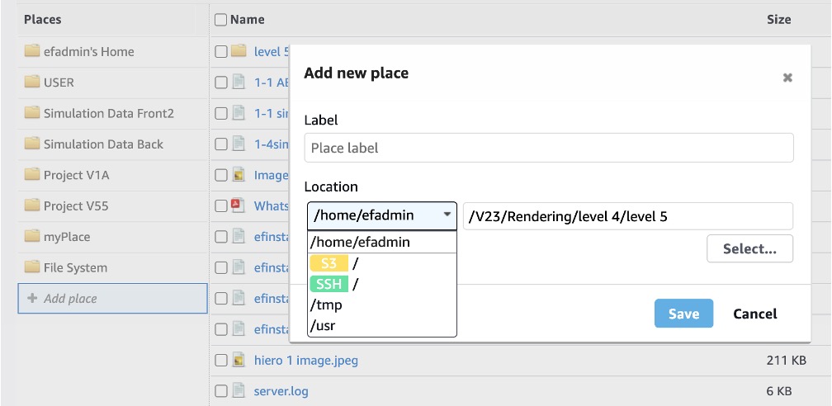The image size is (832, 406).
Task: Tick the checkbox for hiero 1 image.jpeg
Action: pos(220,361)
